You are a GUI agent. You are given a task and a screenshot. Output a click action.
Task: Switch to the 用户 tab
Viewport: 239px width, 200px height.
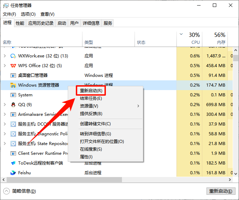pyautogui.click(x=74, y=23)
